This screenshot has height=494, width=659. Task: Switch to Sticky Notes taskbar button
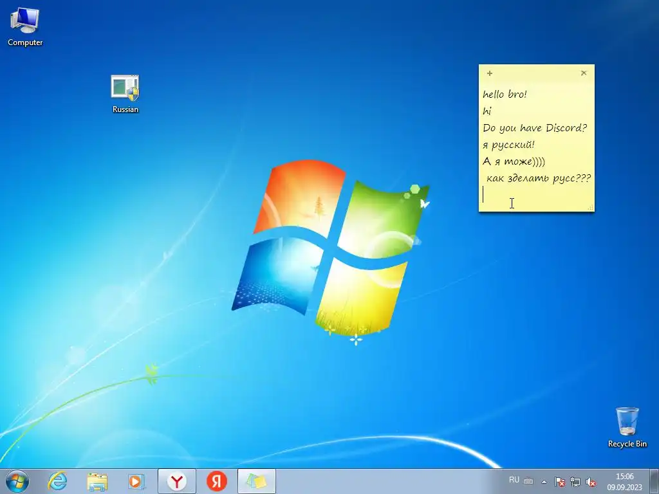coord(256,481)
